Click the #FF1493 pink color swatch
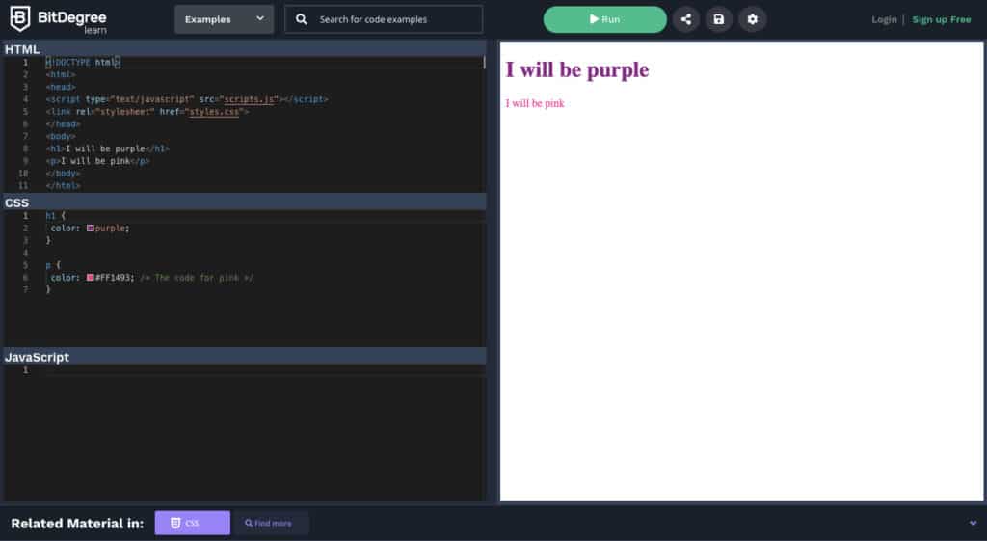Image resolution: width=987 pixels, height=541 pixels. tap(91, 278)
